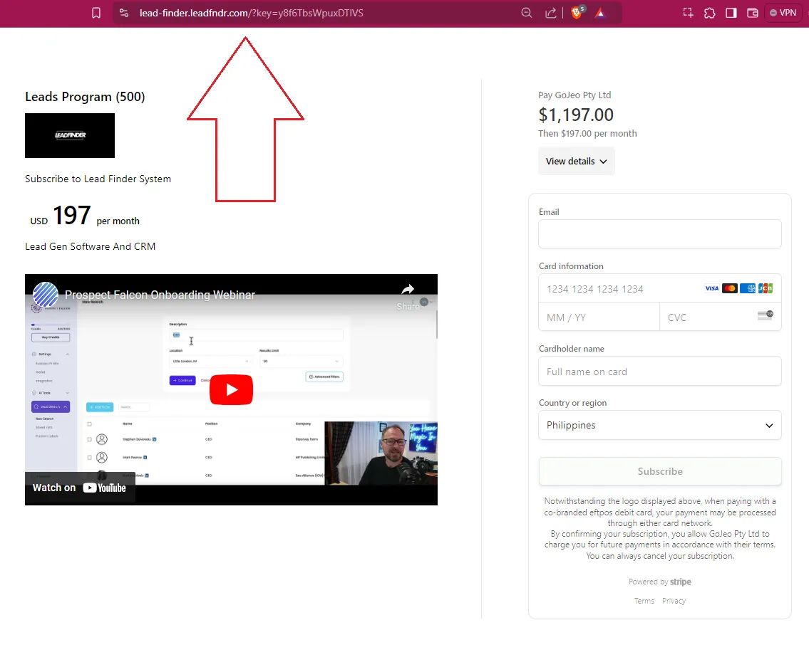This screenshot has height=657, width=809.
Task: Click the CVC field
Action: [720, 317]
